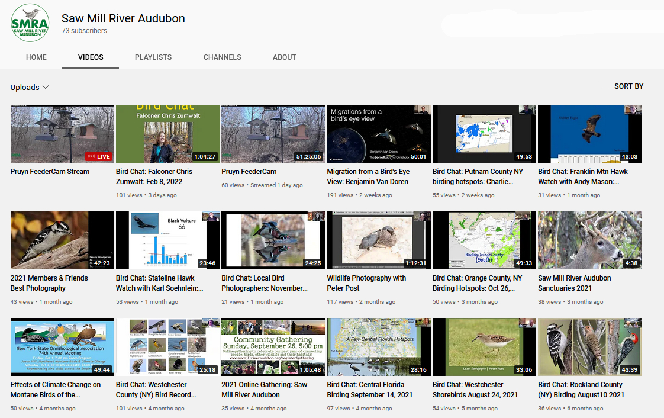This screenshot has width=664, height=418.
Task: Click '43 views • 1 month ago' text
Action: tap(41, 302)
